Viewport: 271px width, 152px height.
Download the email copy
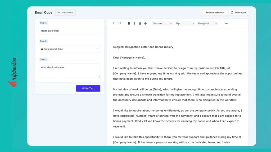tap(238, 12)
